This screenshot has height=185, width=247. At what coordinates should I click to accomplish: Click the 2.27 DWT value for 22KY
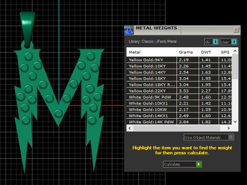[206, 91]
